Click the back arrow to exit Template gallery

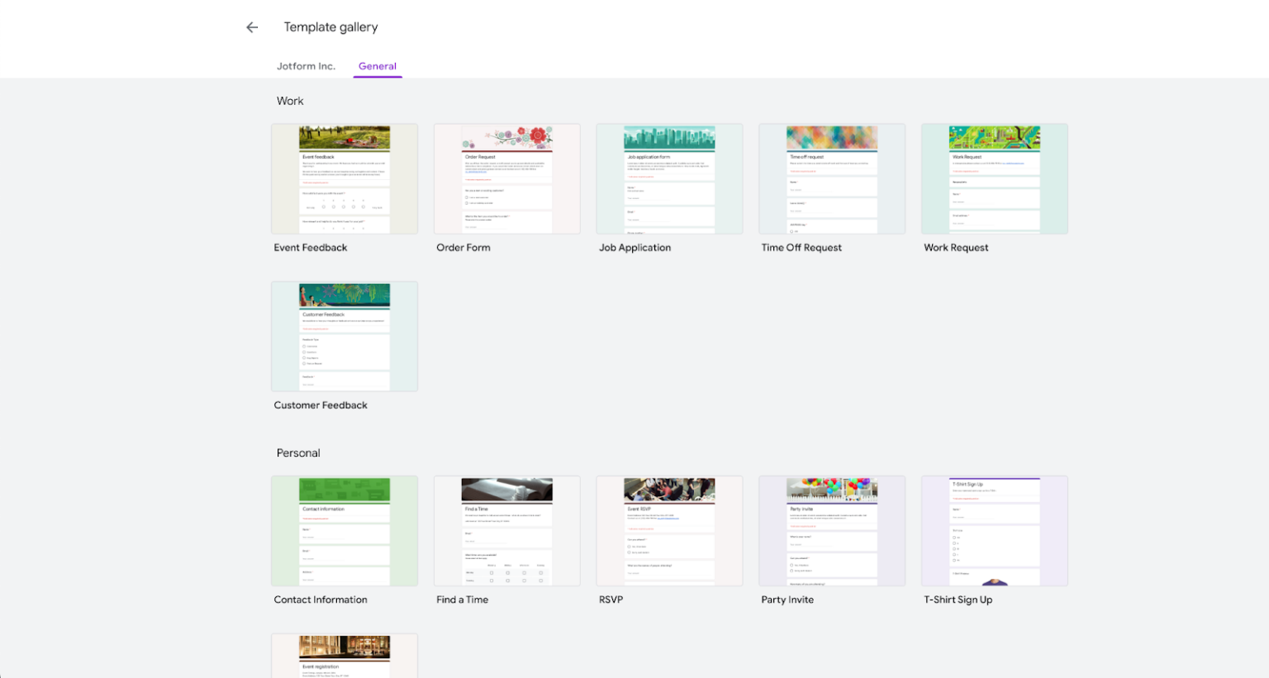click(252, 27)
